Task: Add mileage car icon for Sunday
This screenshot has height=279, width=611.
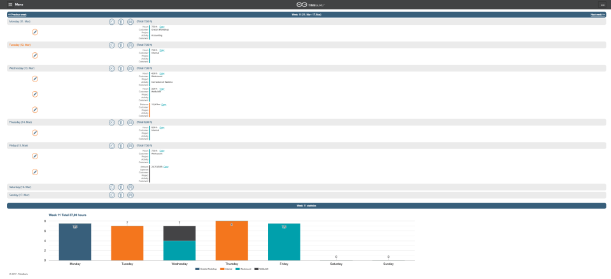Action: (130, 195)
